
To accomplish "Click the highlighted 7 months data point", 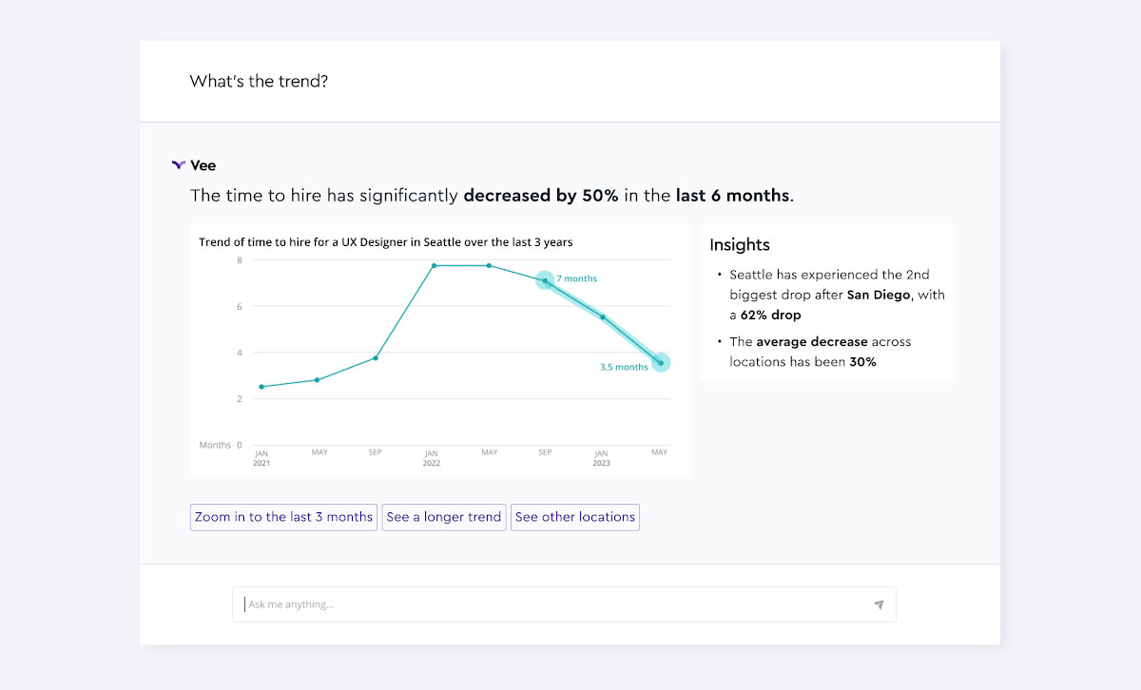I will 545,280.
